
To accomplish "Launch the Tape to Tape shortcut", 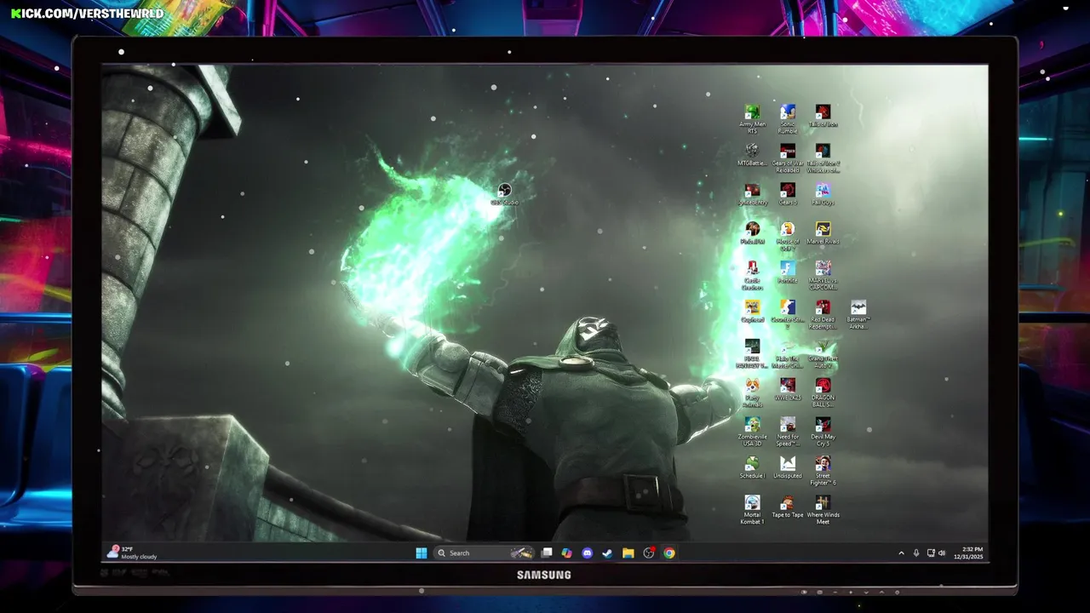I will click(788, 507).
